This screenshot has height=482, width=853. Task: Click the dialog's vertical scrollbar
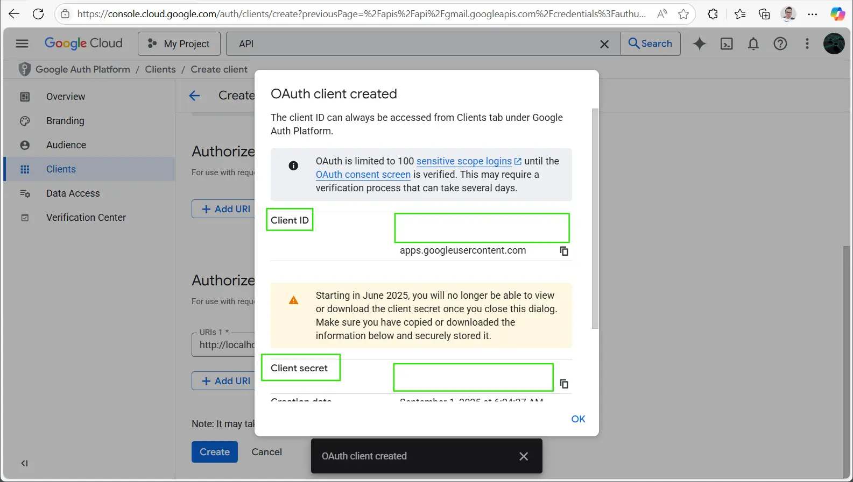pos(595,215)
